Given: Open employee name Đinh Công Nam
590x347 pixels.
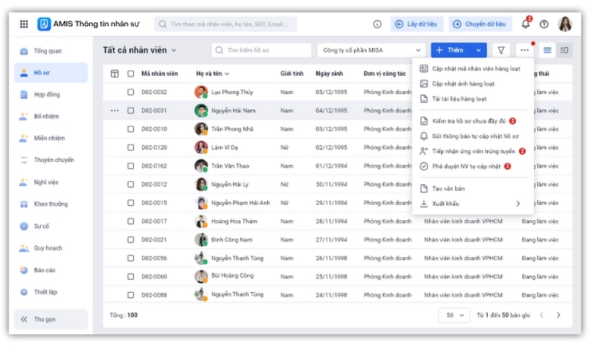Looking at the screenshot, I should (x=232, y=240).
